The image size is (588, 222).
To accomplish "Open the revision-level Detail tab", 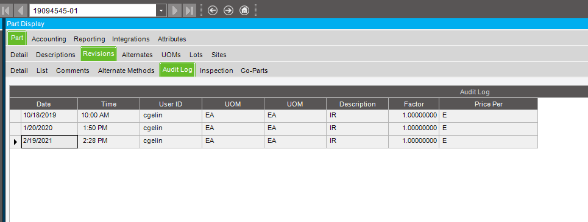I will pyautogui.click(x=19, y=71).
